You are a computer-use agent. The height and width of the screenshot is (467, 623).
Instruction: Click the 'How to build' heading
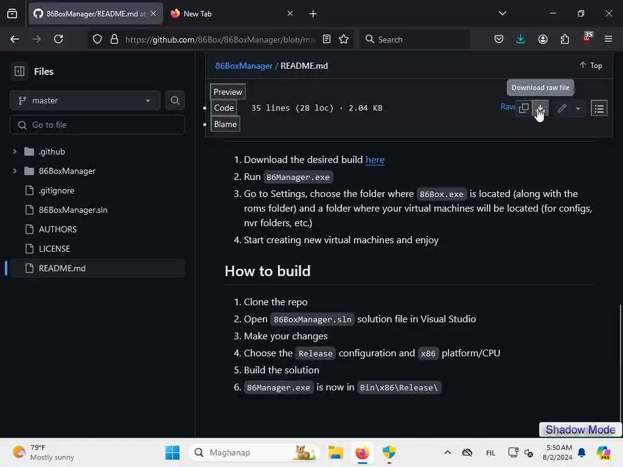coord(268,271)
